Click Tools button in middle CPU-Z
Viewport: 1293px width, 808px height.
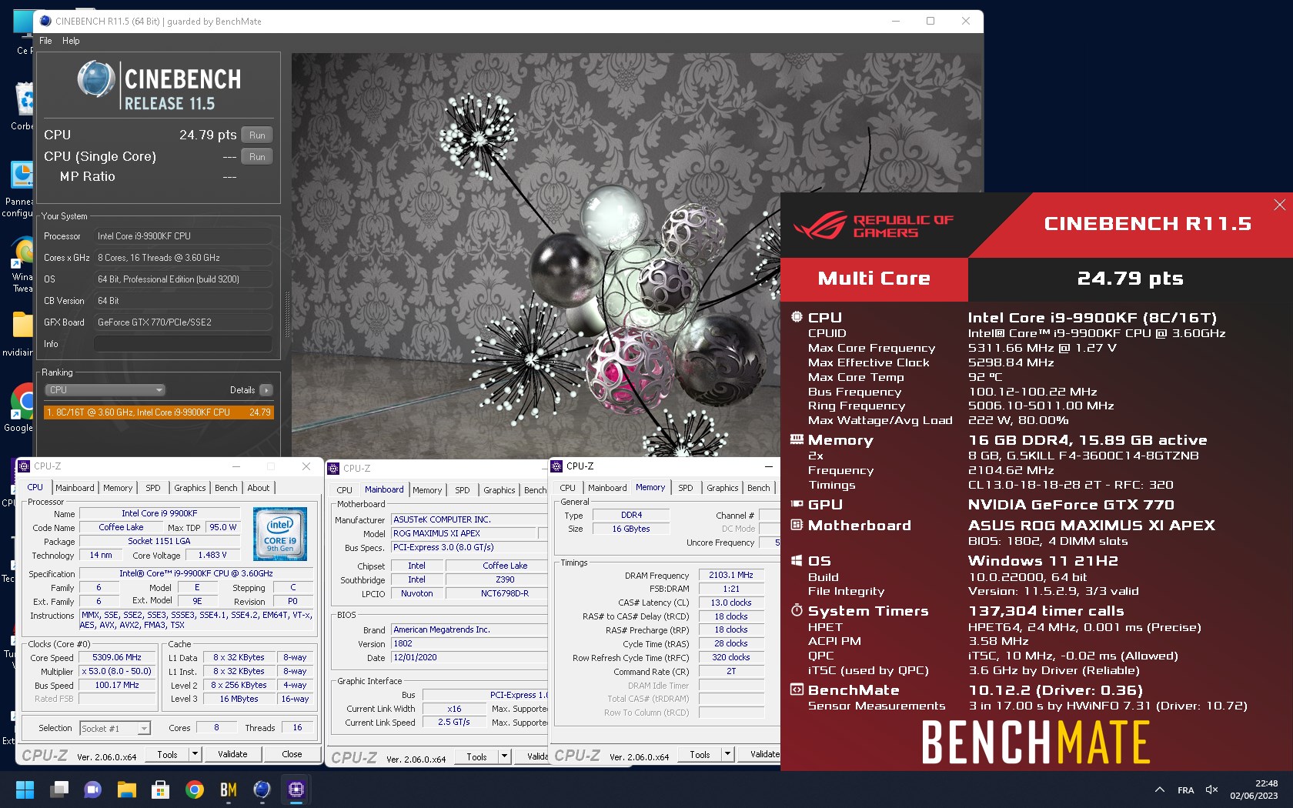coord(476,756)
